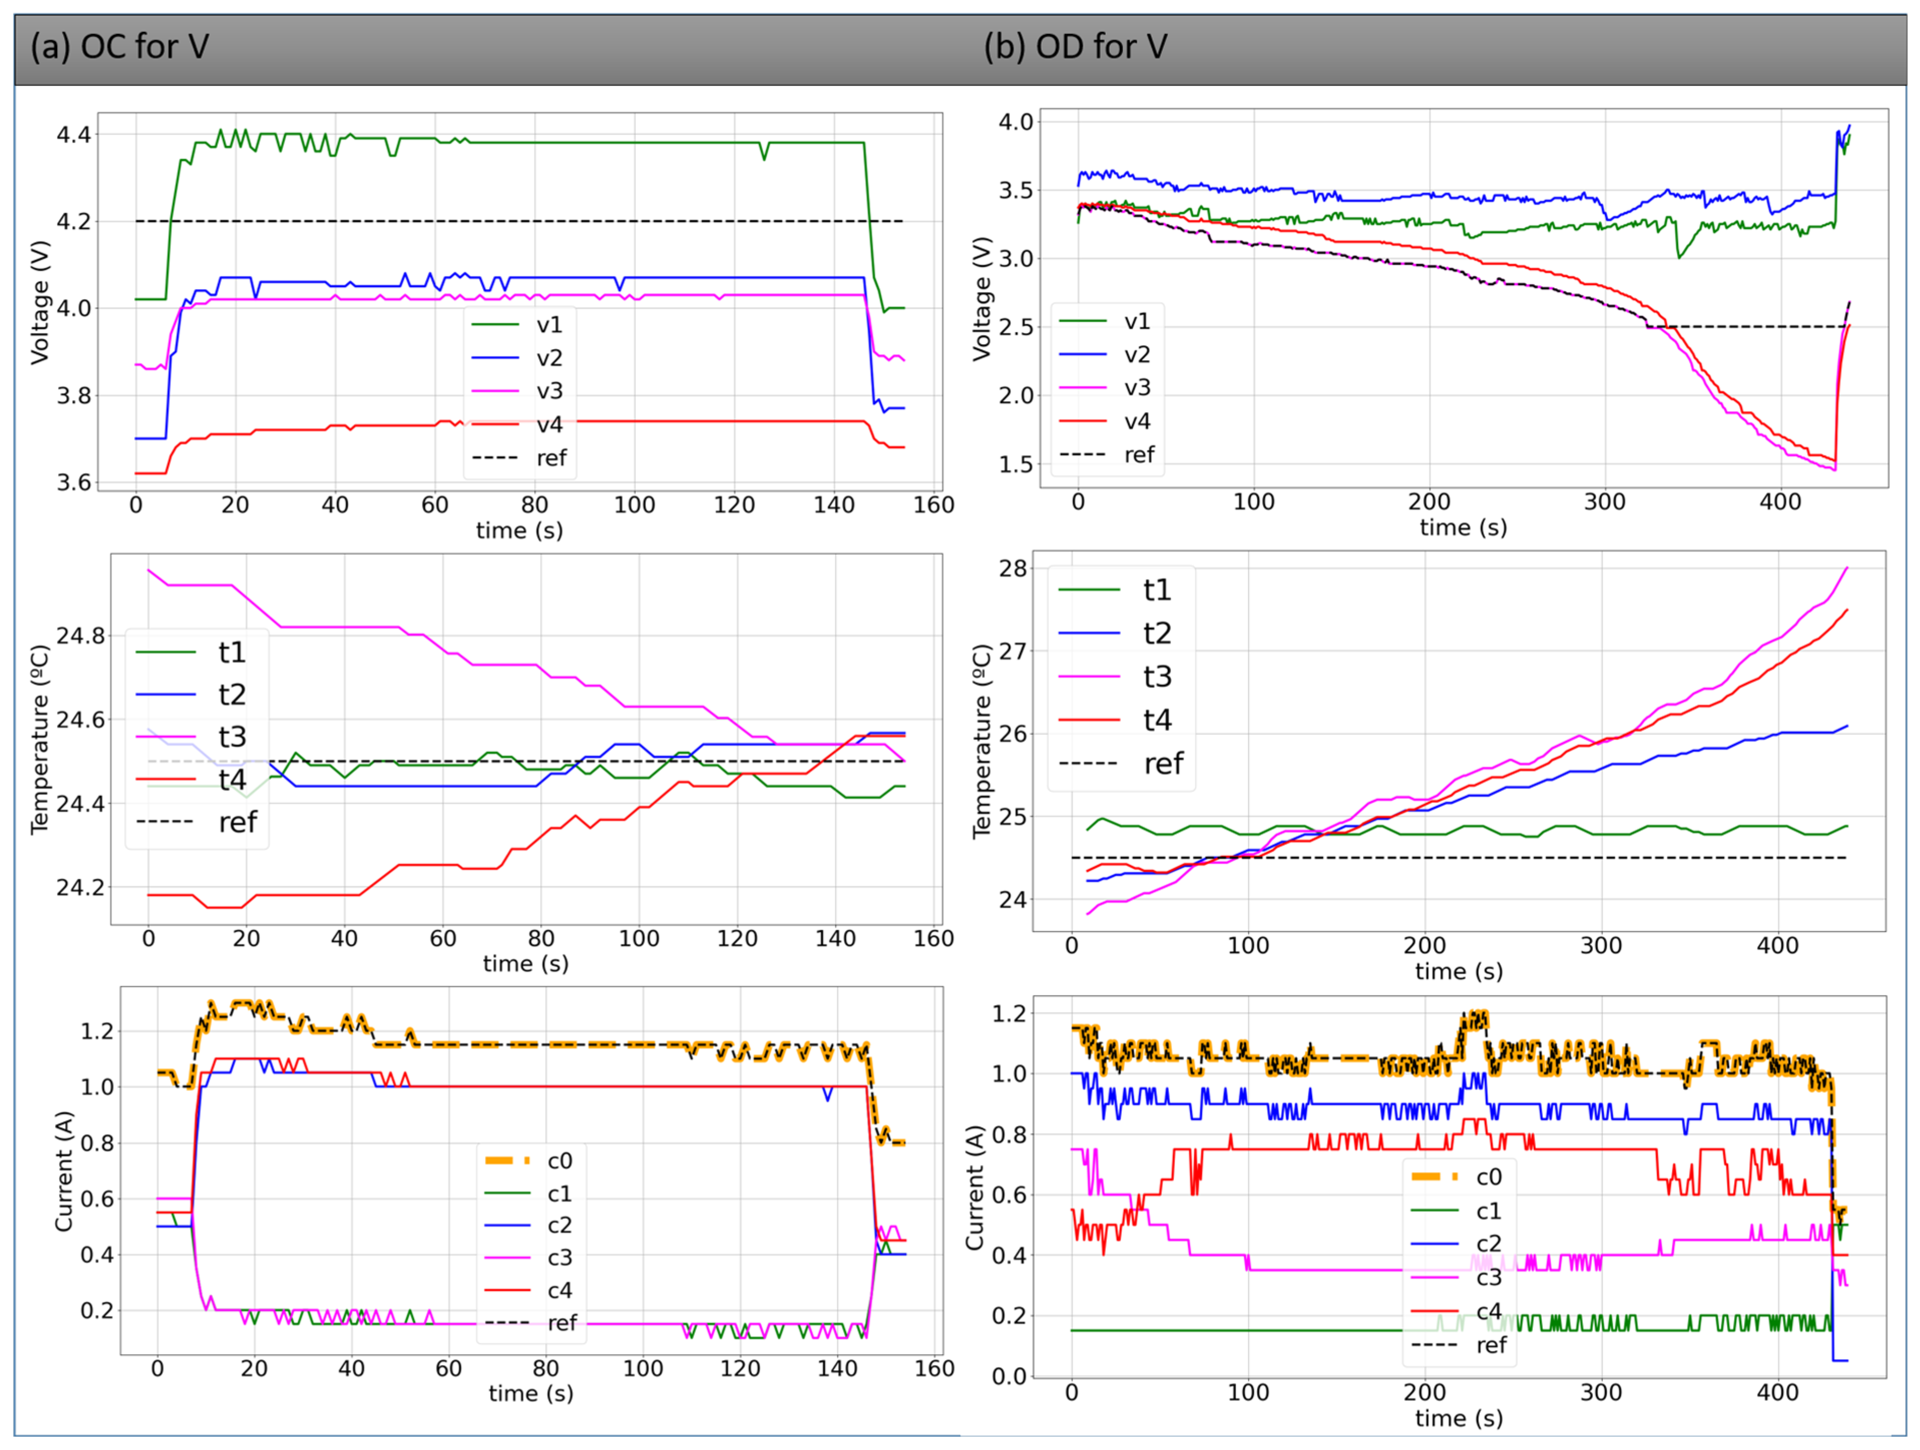
Task: Click v1 legend entry in OD voltage plot
Action: (x=1105, y=321)
